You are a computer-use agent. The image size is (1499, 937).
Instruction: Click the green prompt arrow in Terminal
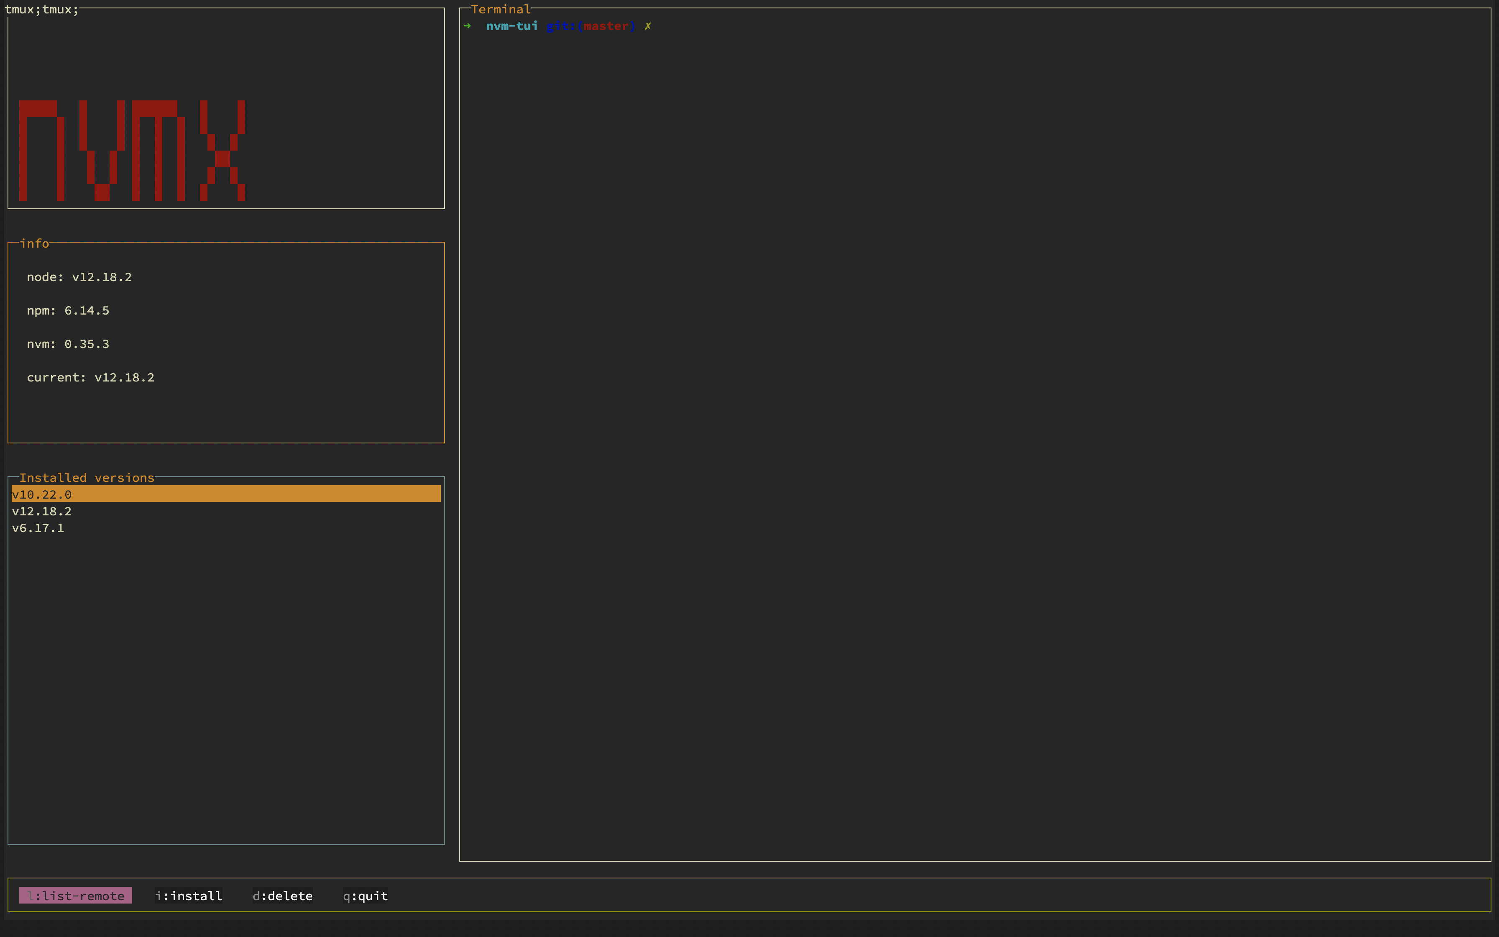(x=468, y=26)
